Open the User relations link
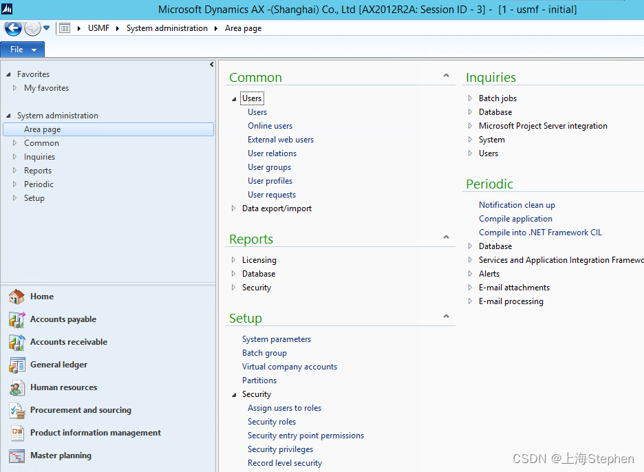Image resolution: width=644 pixels, height=472 pixels. [x=272, y=153]
